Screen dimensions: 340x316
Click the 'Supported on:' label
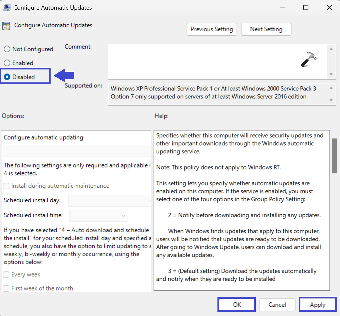(83, 86)
